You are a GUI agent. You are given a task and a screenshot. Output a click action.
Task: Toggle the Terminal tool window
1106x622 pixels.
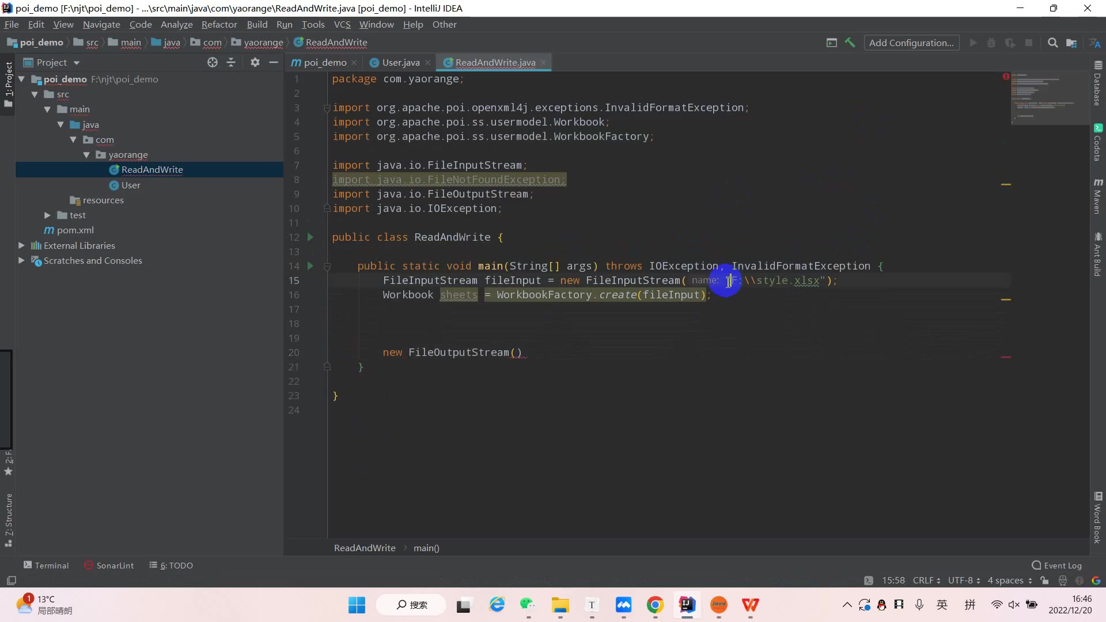click(x=46, y=566)
